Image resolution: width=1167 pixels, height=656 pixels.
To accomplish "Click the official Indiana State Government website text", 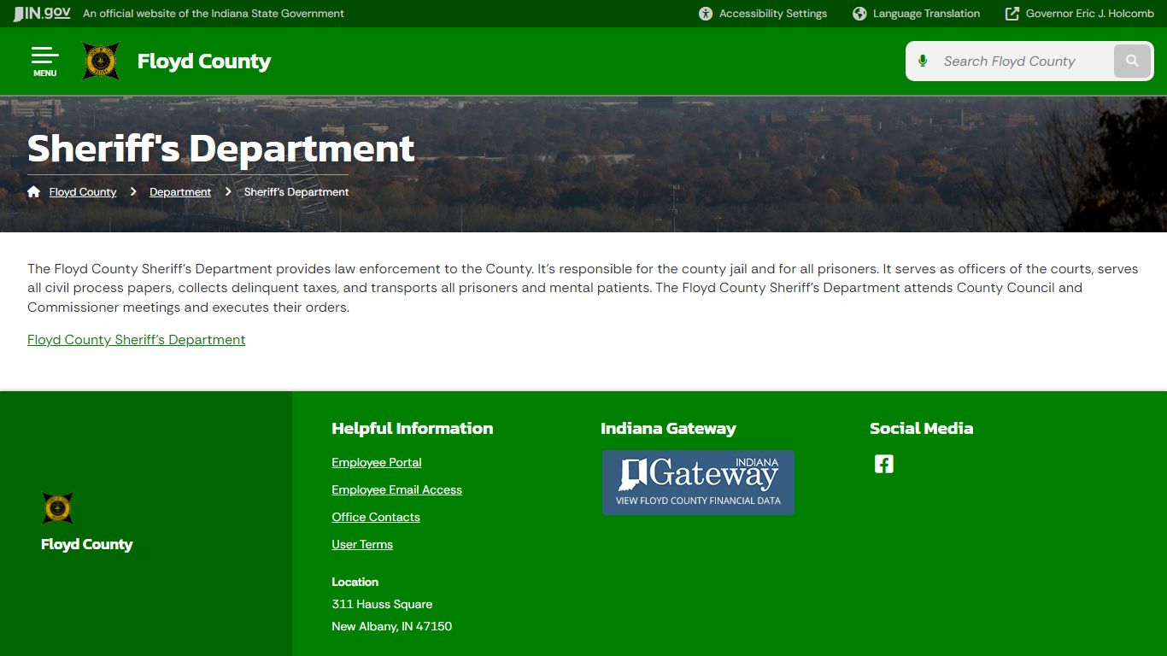I will [214, 14].
